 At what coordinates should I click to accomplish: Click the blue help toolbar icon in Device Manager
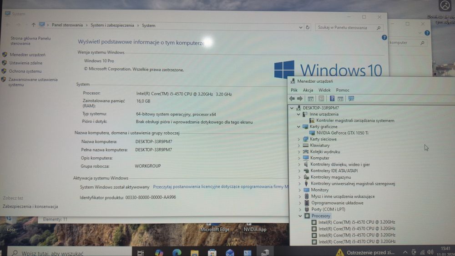332,99
